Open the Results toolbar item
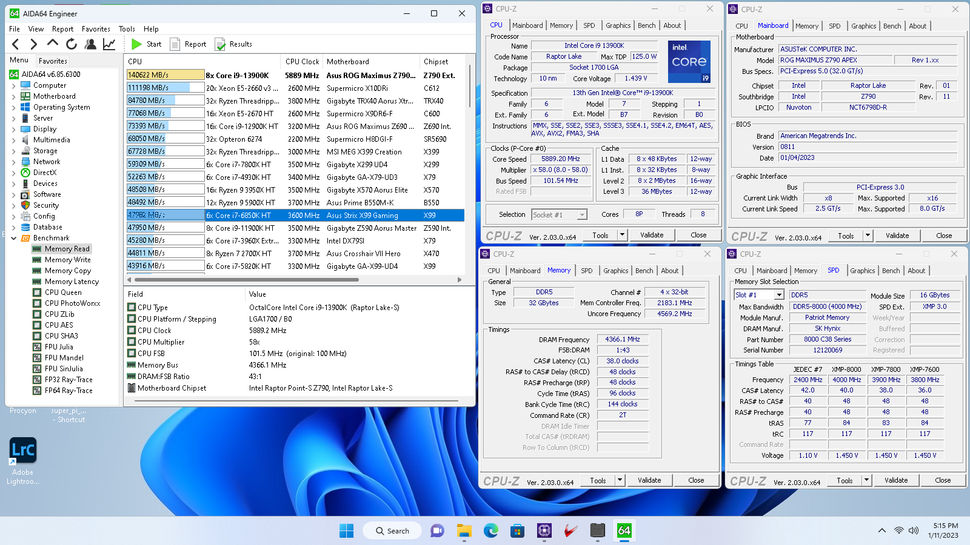 click(233, 44)
